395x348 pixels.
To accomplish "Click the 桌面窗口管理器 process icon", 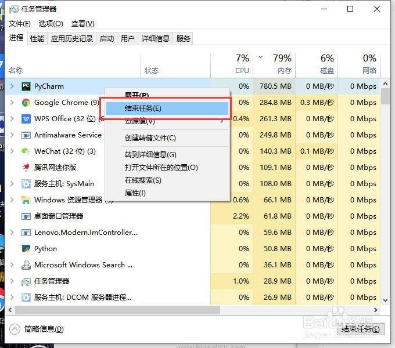I will tap(26, 216).
